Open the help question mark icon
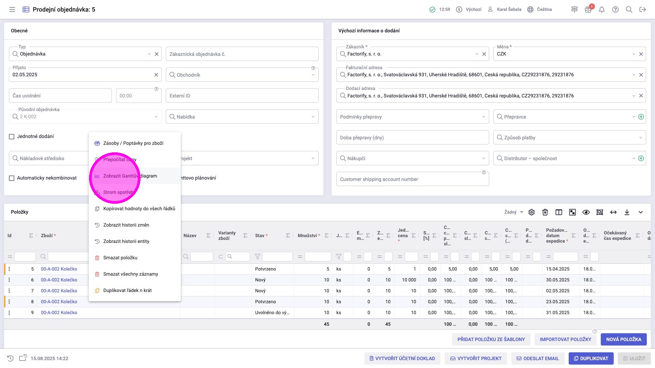This screenshot has width=655, height=368. pos(615,10)
